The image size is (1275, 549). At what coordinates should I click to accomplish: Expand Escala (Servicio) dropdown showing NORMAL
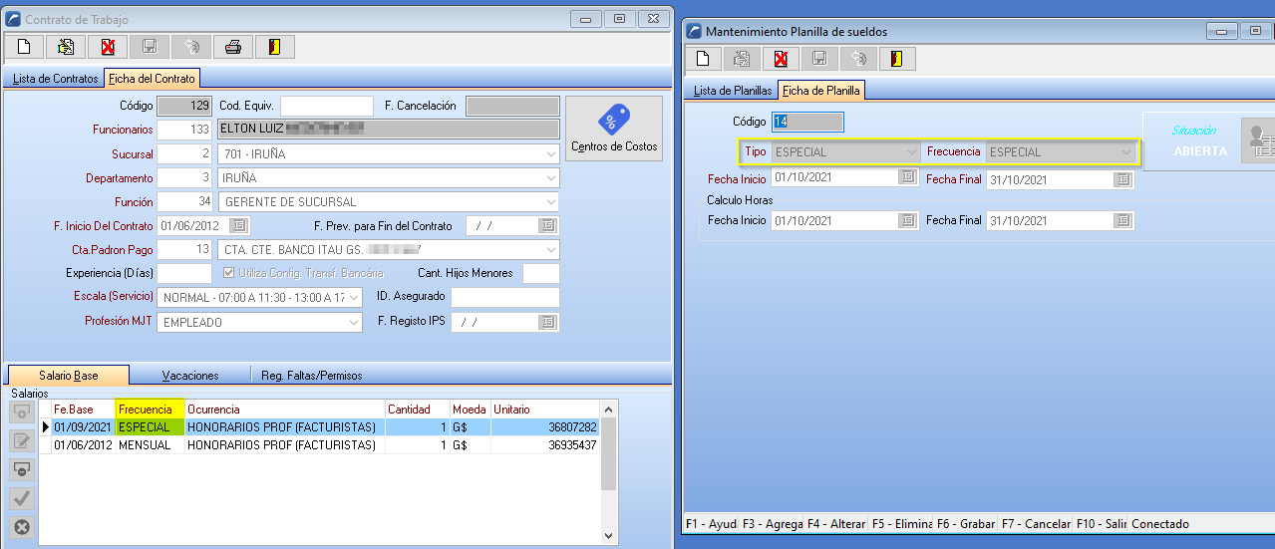click(x=354, y=297)
